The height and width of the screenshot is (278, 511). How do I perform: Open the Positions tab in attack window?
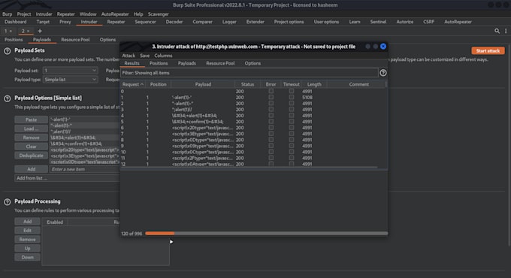(159, 63)
